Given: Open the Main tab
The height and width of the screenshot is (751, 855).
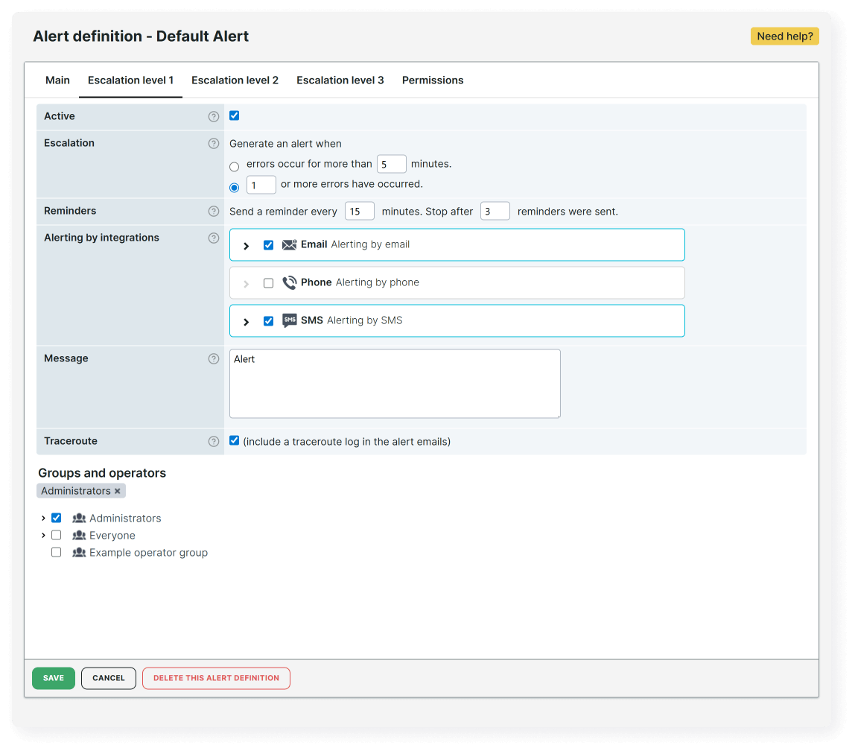Looking at the screenshot, I should click(57, 80).
